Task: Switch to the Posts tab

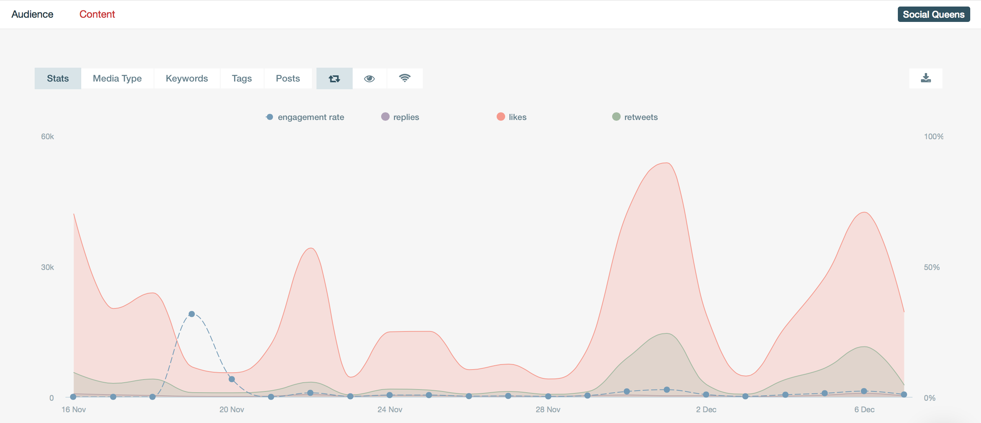Action: click(x=288, y=78)
